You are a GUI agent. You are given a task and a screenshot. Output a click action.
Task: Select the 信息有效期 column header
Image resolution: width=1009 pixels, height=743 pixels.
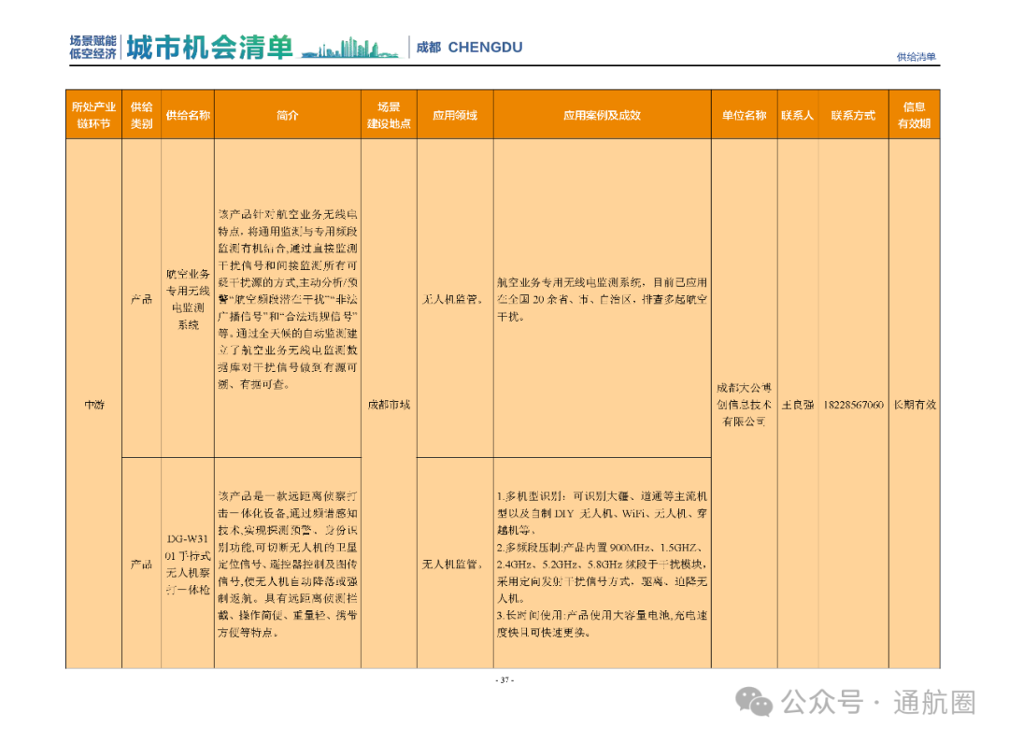(x=915, y=115)
